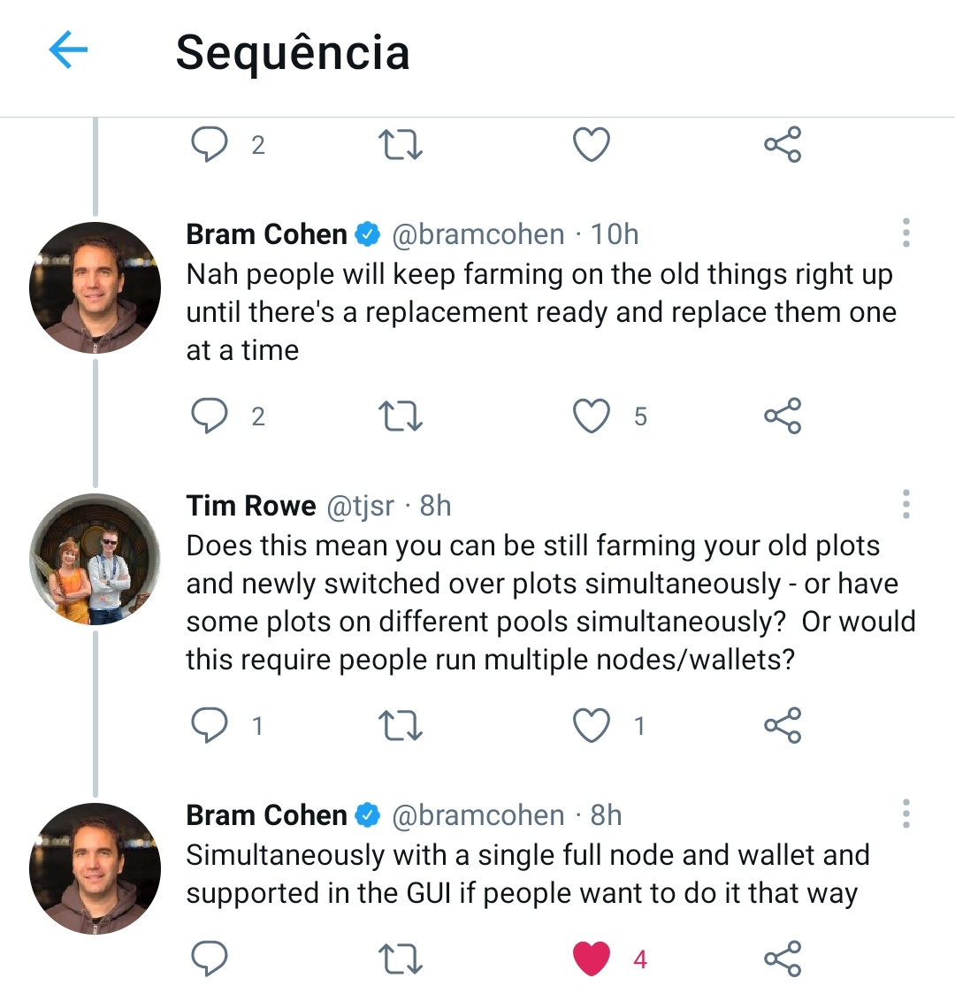Retweet Bram Cohen's 10h tweet

tap(400, 416)
